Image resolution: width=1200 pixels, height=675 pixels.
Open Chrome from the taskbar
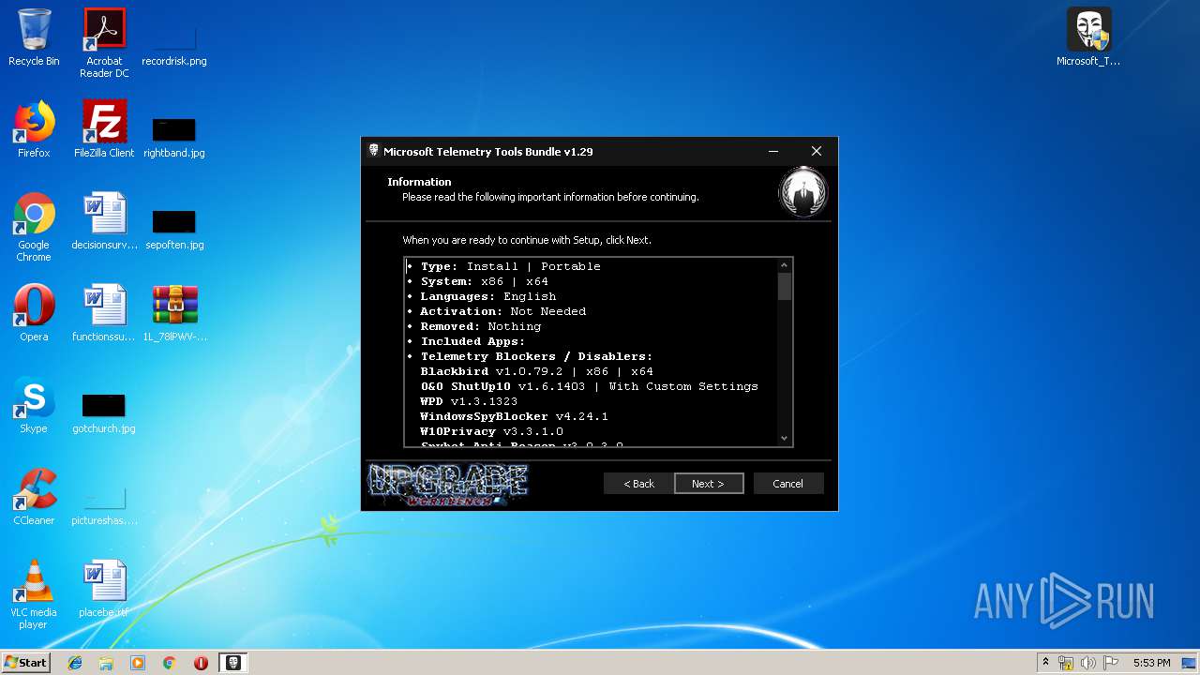169,663
